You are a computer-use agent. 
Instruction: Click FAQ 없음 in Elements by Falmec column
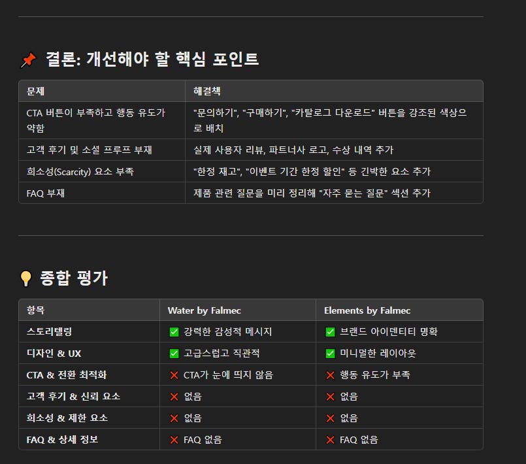[359, 440]
